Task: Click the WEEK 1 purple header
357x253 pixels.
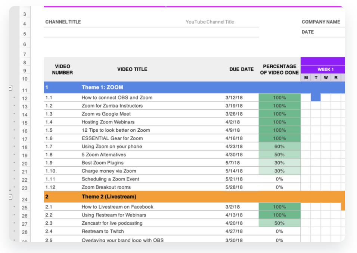Action: [325, 69]
